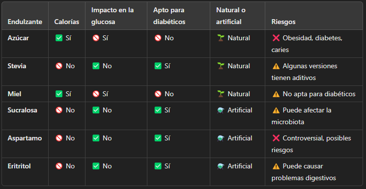
Task: Select the Riesgos column header
Action: click(283, 22)
